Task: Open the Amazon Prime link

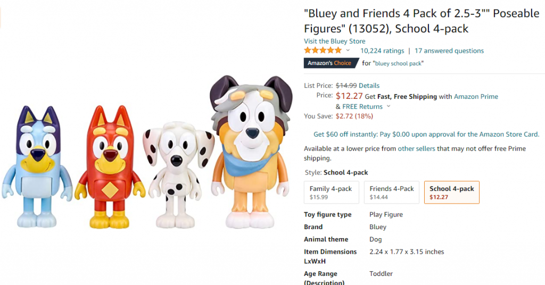Action: tap(476, 96)
